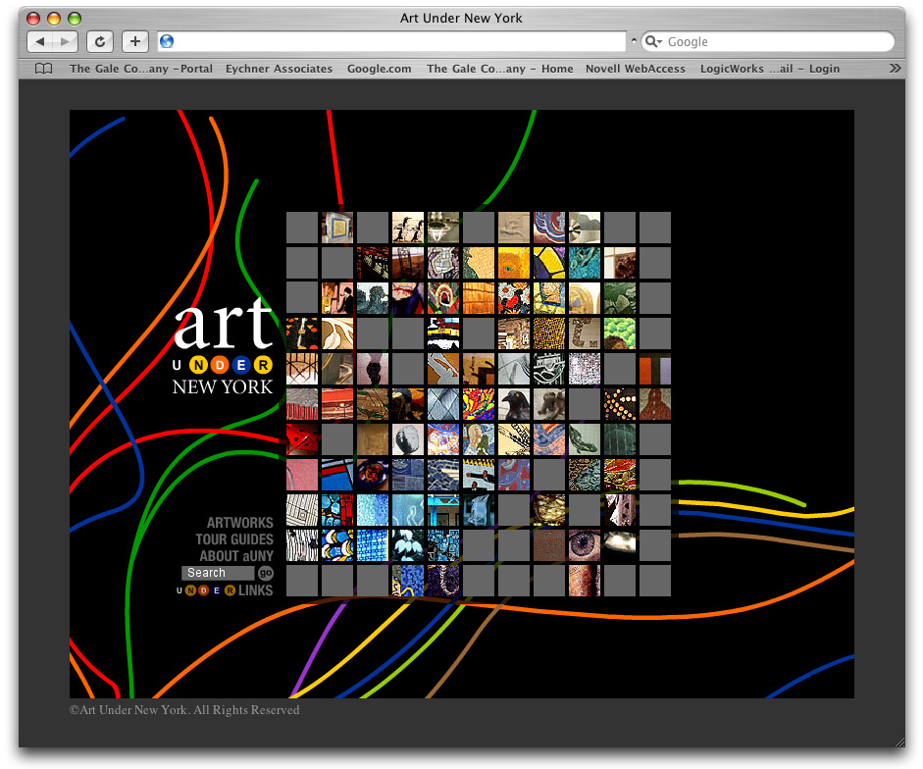Open the blond woman mosaic thumbnail
This screenshot has height=769, width=923.
(479, 439)
